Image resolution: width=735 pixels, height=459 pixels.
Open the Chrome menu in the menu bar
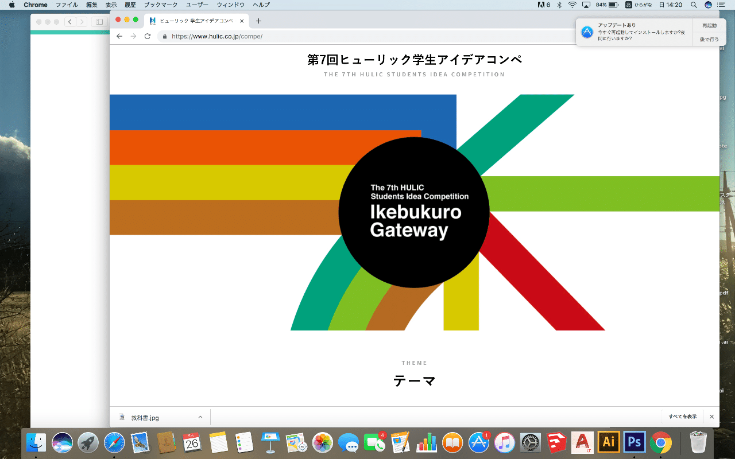[36, 5]
